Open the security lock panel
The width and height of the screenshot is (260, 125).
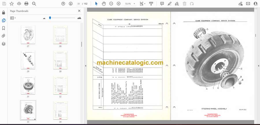click(x=3, y=13)
